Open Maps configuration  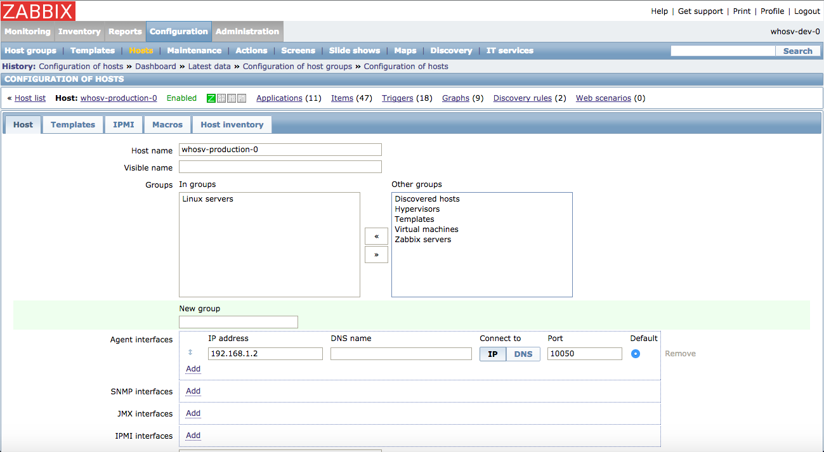(405, 51)
